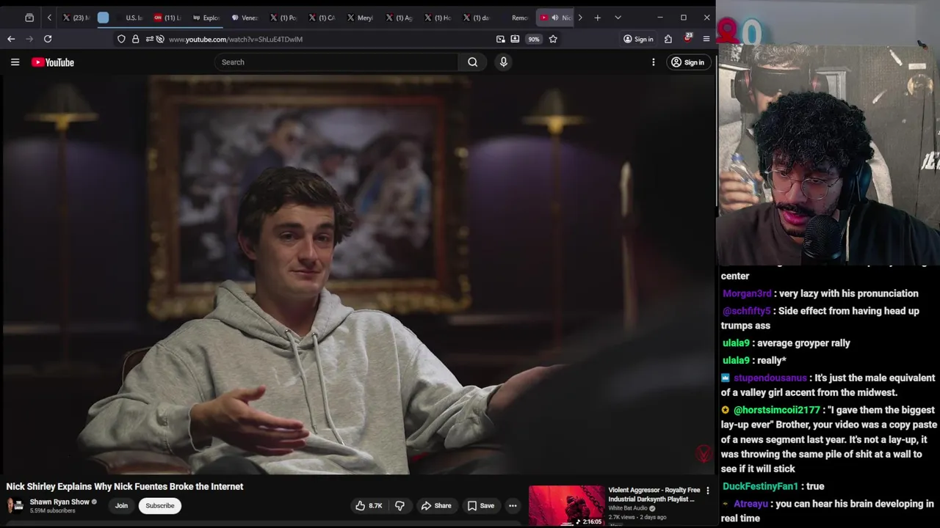Bookmark this page with the star icon
940x528 pixels.
pos(553,39)
